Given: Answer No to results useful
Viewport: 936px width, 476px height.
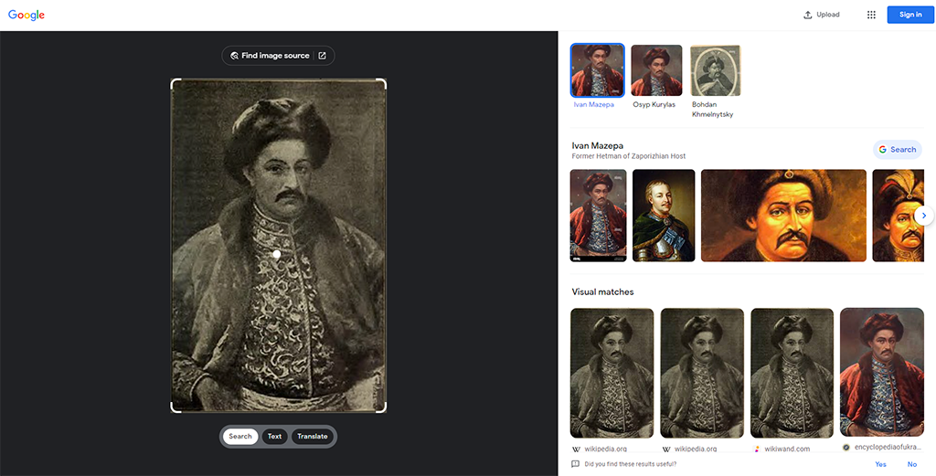Looking at the screenshot, I should (912, 464).
